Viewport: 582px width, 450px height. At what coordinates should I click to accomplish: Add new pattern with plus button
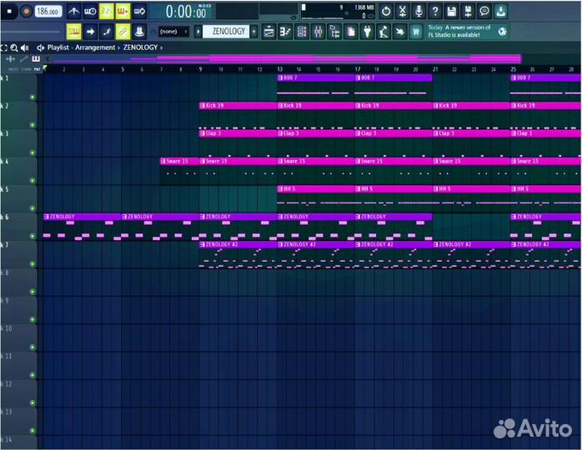(x=253, y=32)
